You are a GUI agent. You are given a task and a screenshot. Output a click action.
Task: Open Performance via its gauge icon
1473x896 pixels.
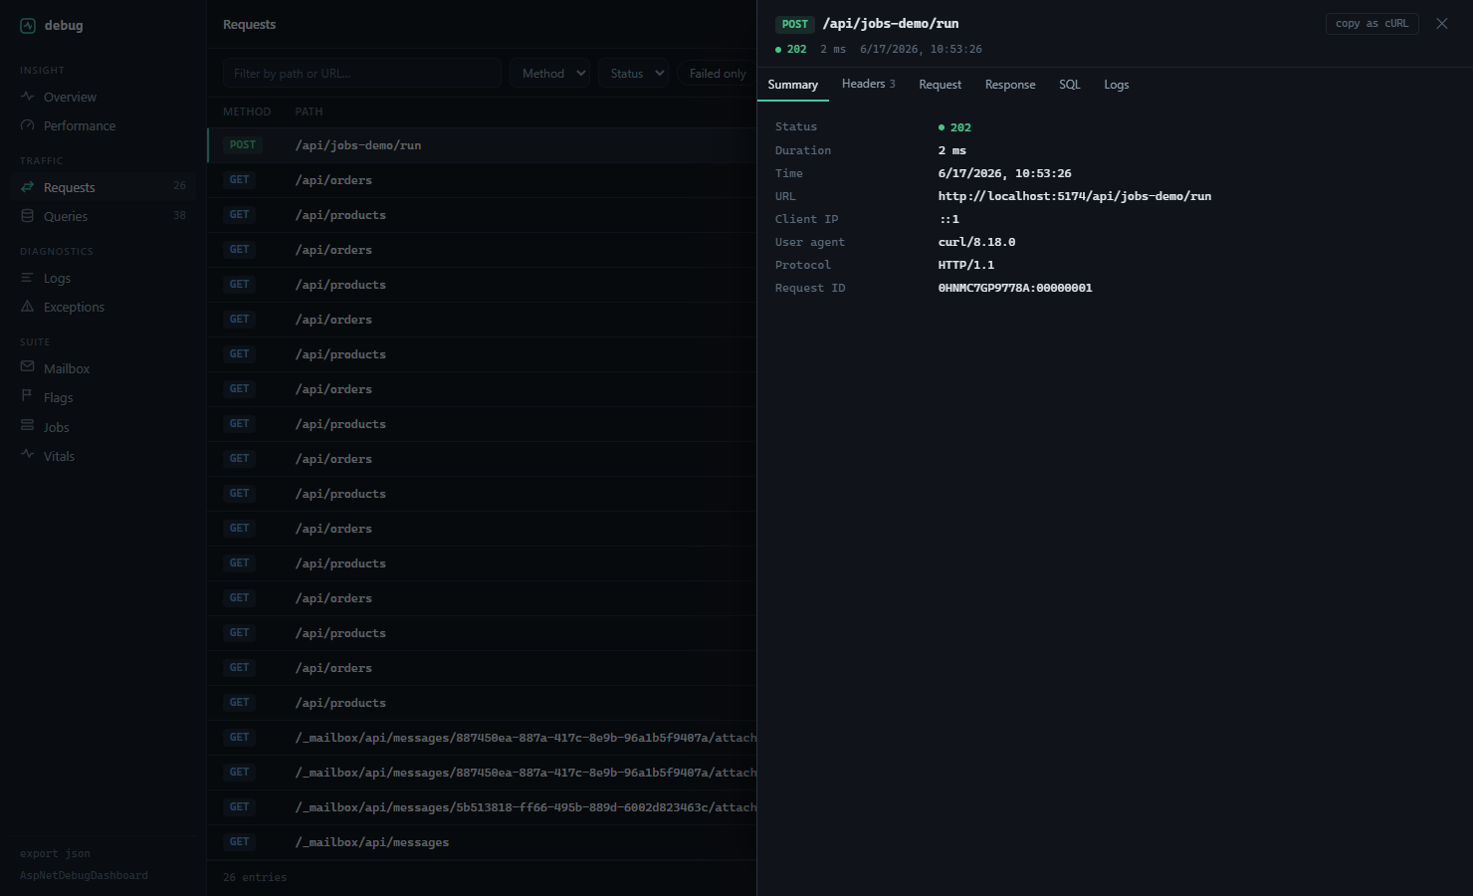[x=27, y=125]
